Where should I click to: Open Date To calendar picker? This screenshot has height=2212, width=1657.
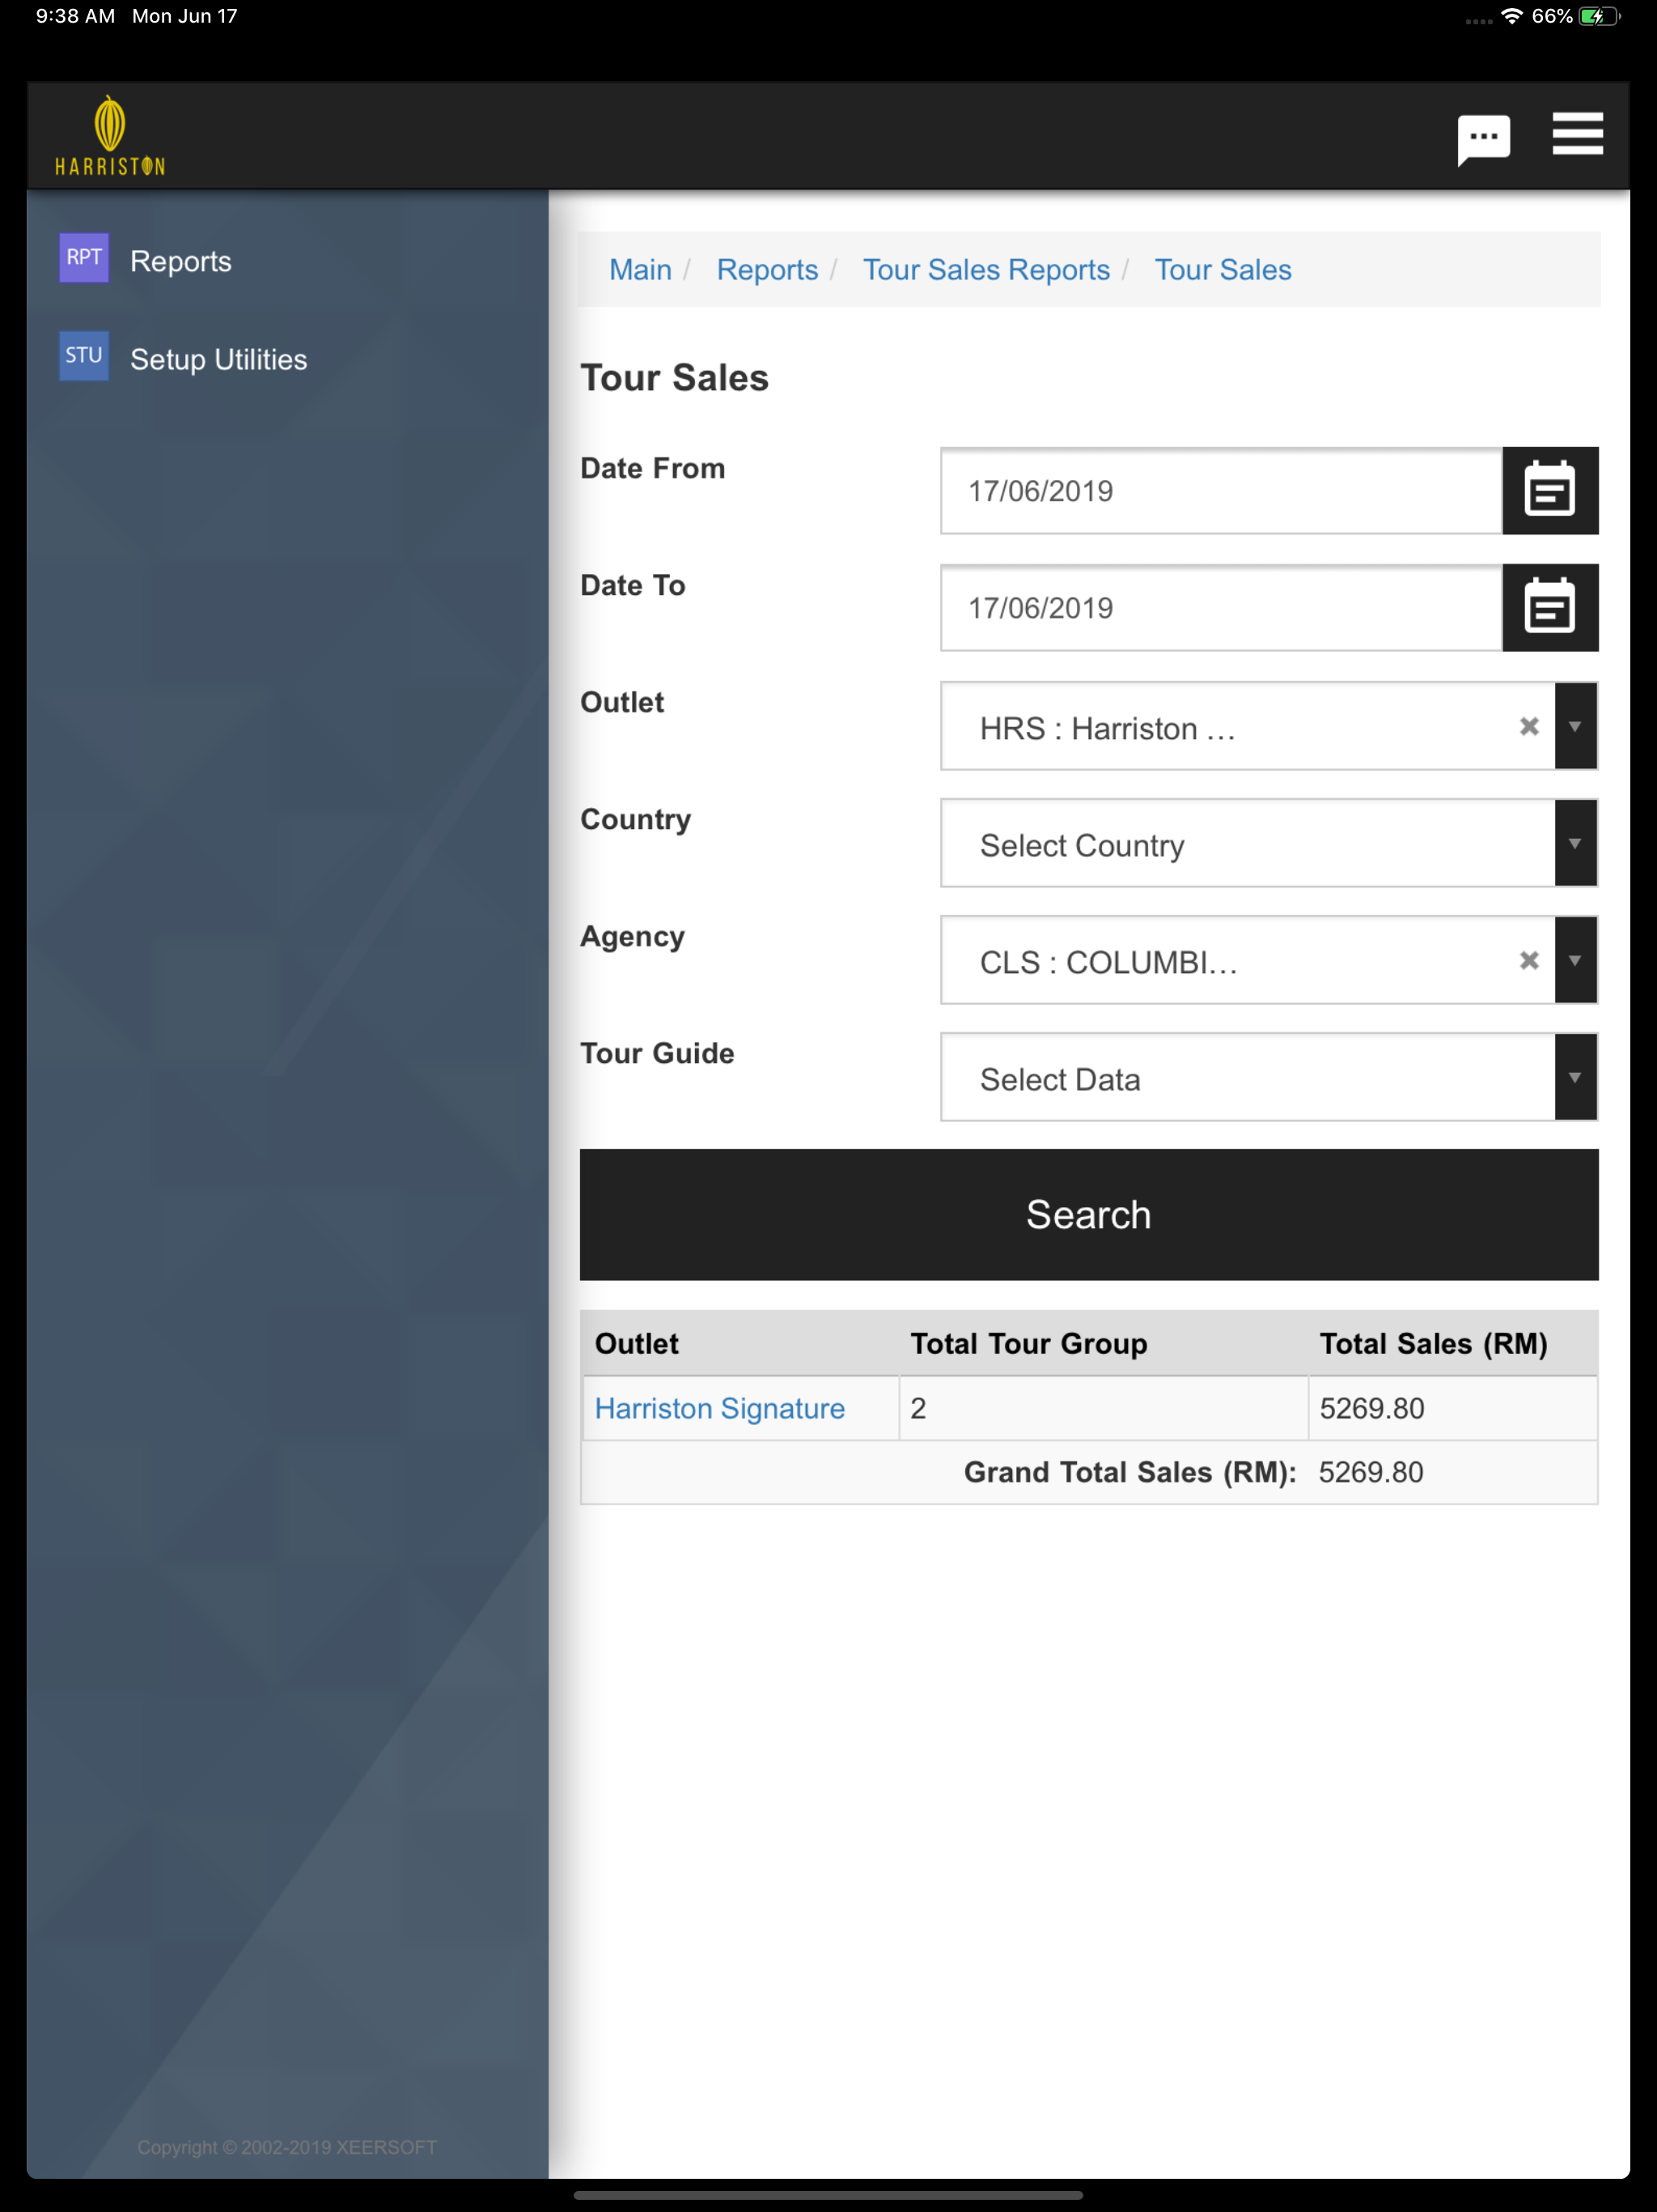point(1550,607)
